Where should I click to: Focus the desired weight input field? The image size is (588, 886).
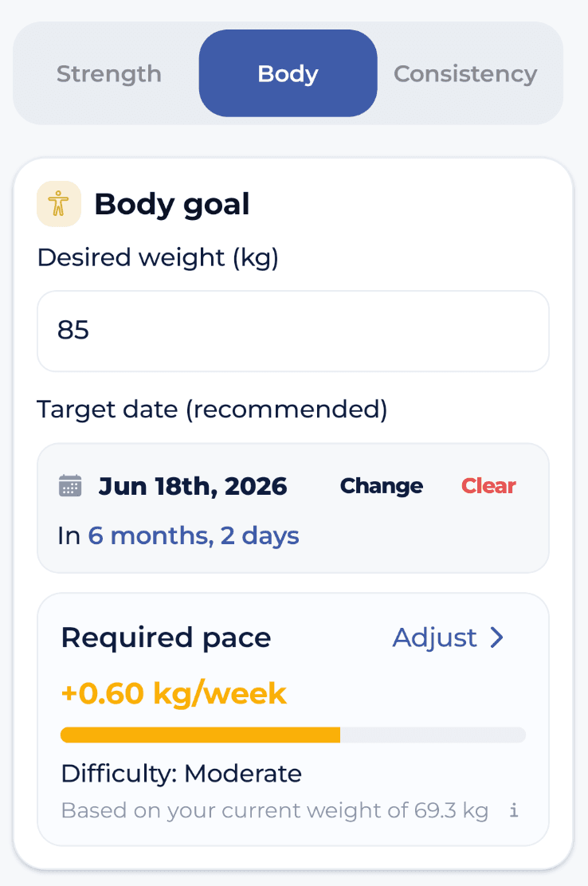click(x=293, y=331)
